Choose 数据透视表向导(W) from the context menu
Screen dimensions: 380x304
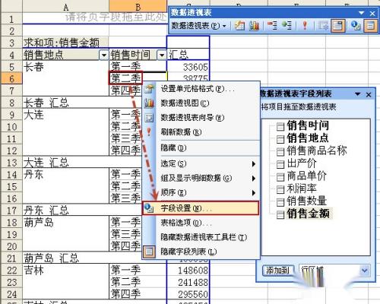pyautogui.click(x=201, y=118)
